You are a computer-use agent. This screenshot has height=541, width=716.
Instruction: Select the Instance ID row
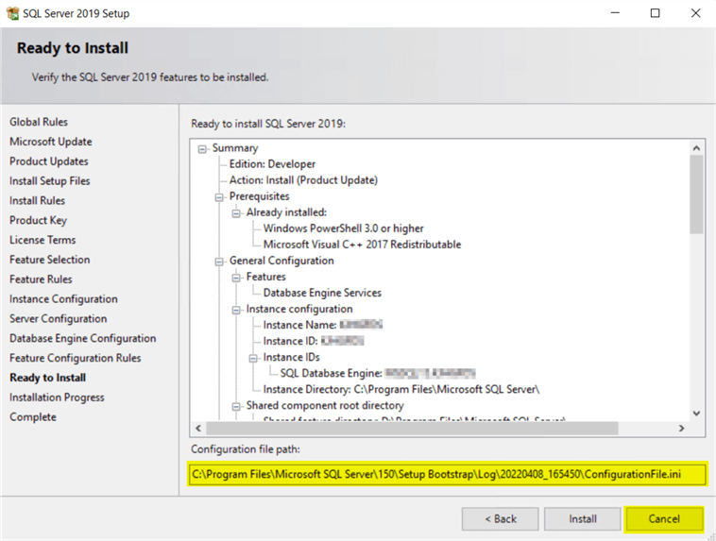(x=314, y=341)
